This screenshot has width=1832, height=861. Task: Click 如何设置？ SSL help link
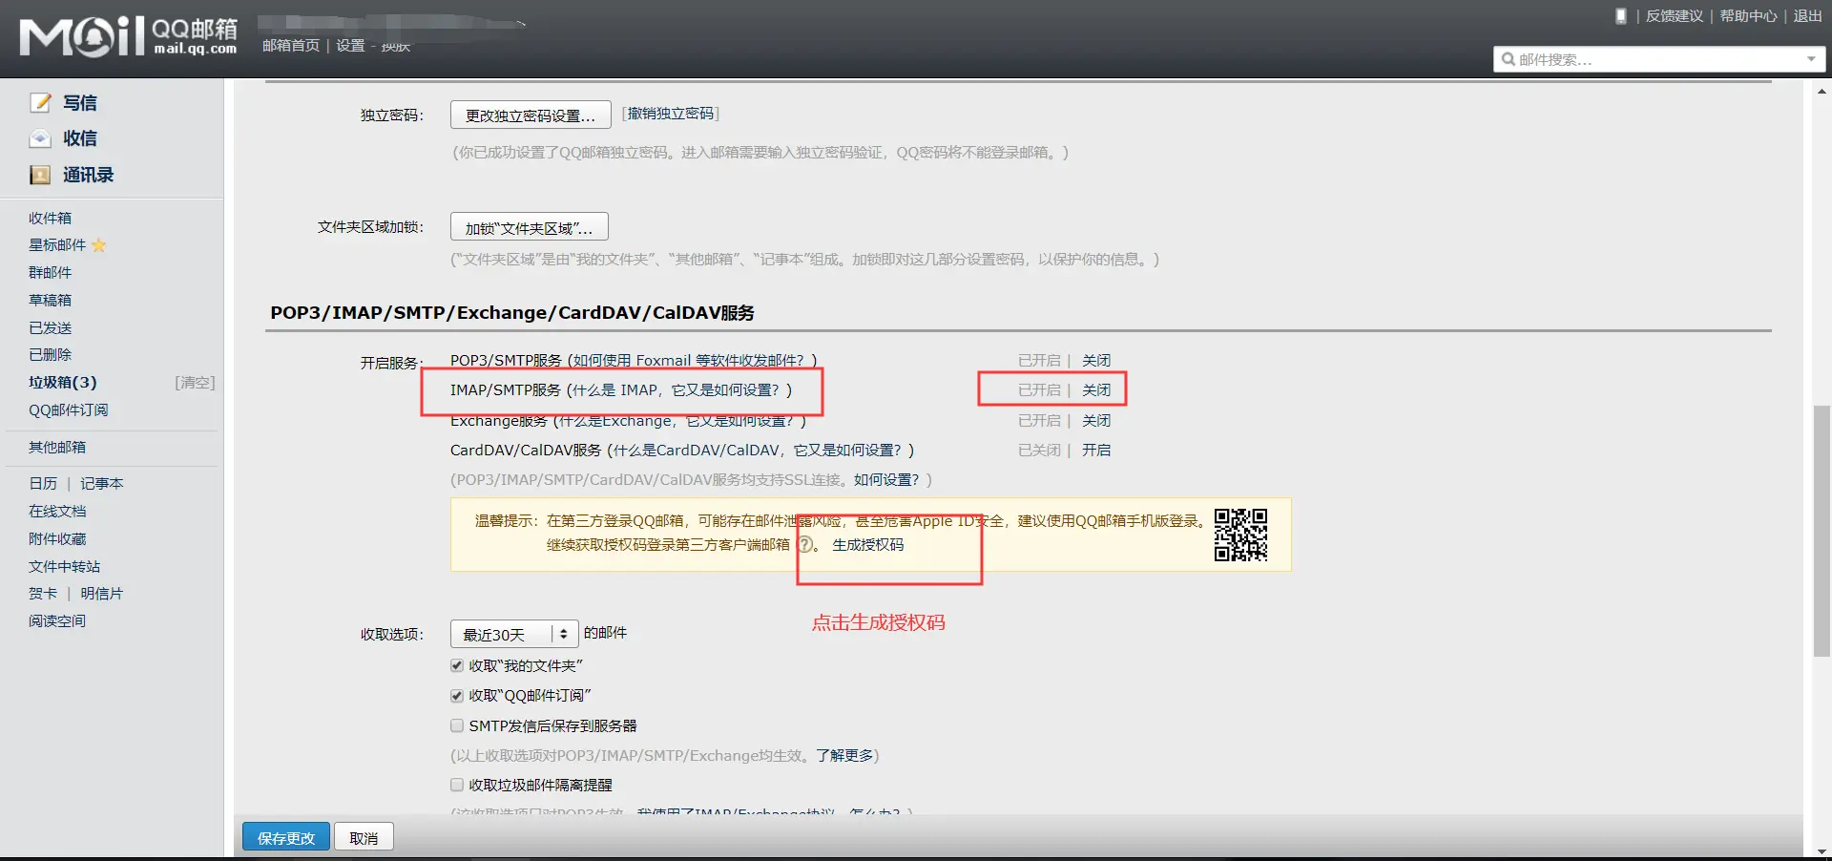[886, 480]
